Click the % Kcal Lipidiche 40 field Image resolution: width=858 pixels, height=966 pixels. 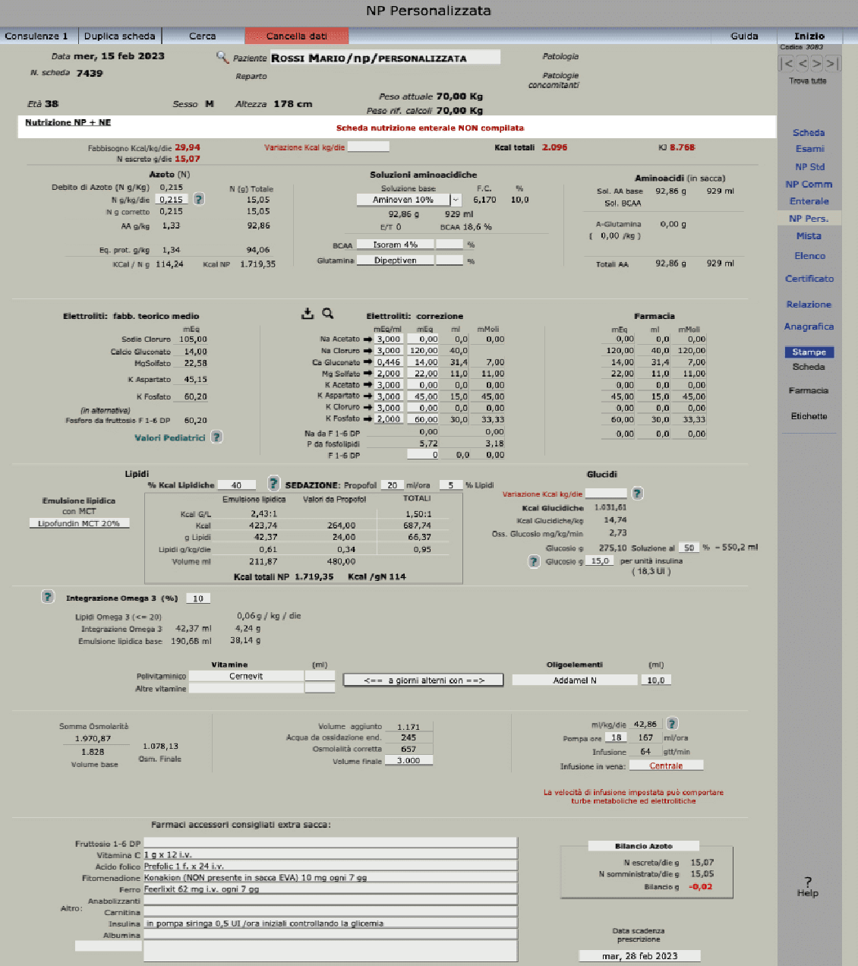click(x=236, y=485)
